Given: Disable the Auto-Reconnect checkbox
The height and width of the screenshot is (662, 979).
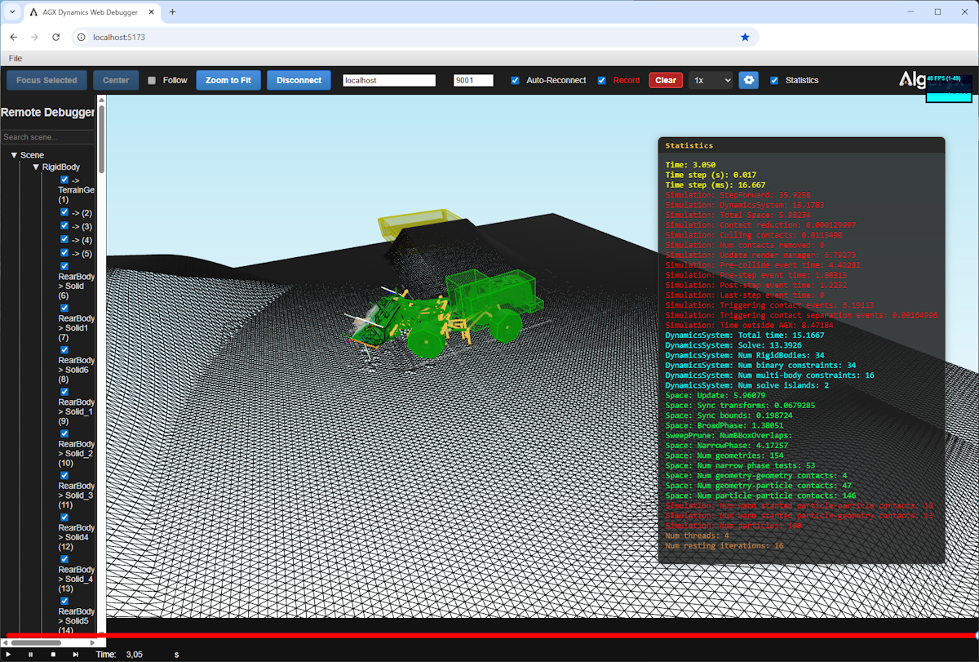Looking at the screenshot, I should [x=515, y=80].
